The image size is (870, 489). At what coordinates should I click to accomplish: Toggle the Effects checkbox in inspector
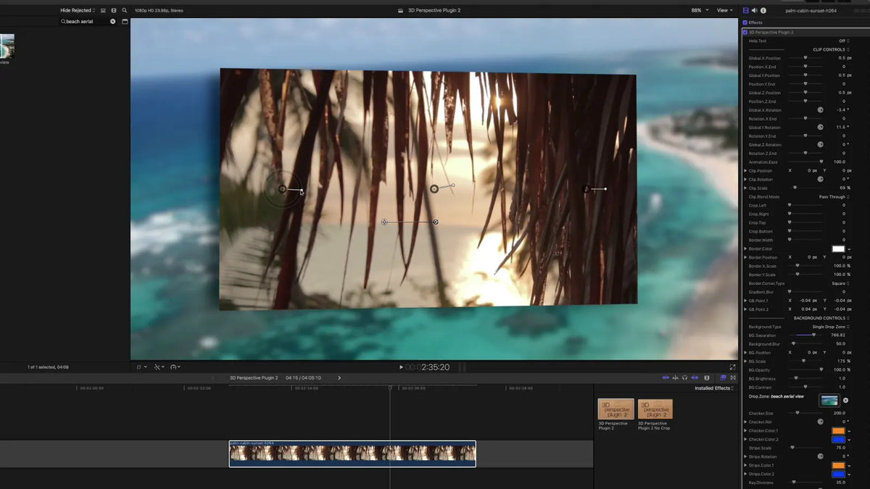click(x=745, y=22)
